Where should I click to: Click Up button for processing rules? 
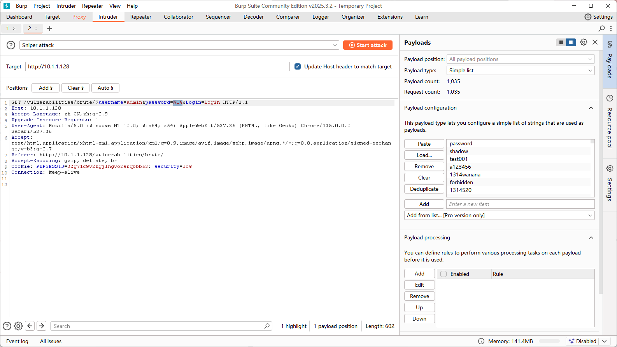click(x=419, y=307)
